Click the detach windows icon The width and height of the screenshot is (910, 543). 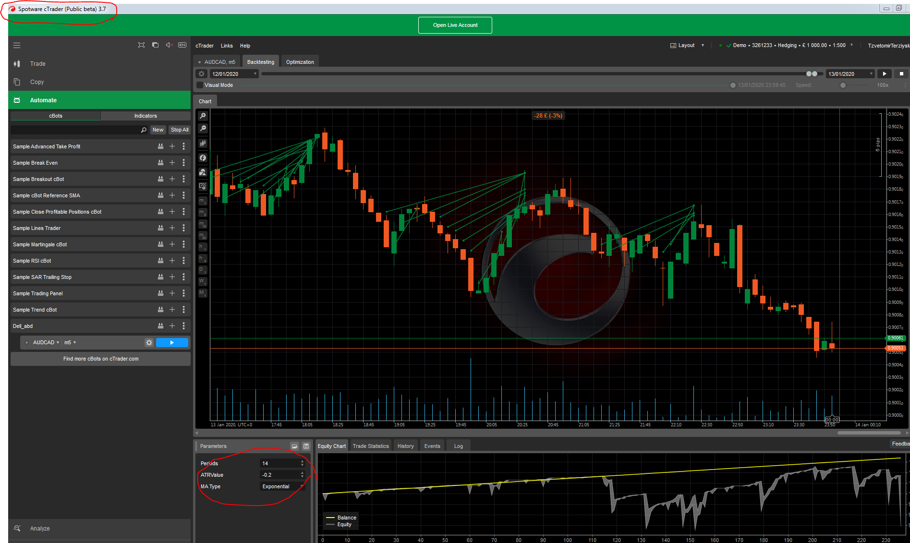155,45
